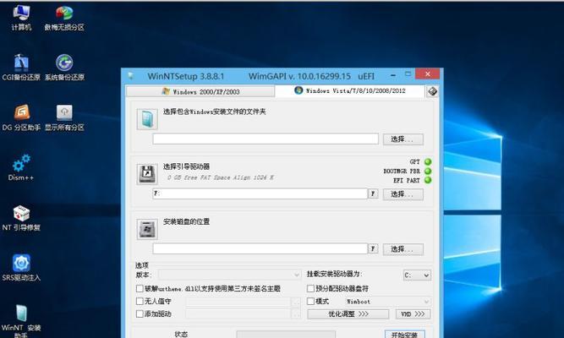Click the GPT green status light
The width and height of the screenshot is (564, 338).
point(428,161)
